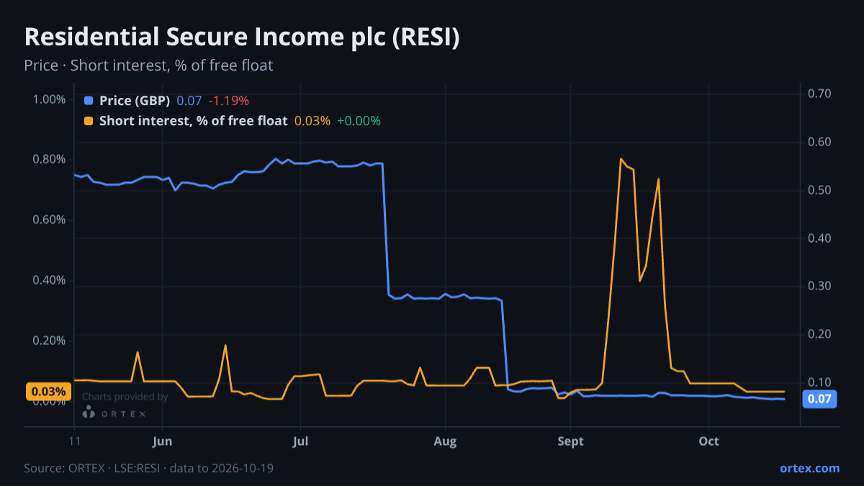Click the 0.80% left axis label
Screen dimensions: 864x486
pyautogui.click(x=50, y=159)
